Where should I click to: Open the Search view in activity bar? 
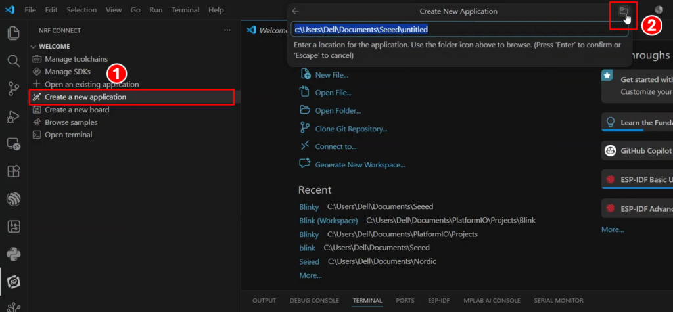click(x=14, y=61)
